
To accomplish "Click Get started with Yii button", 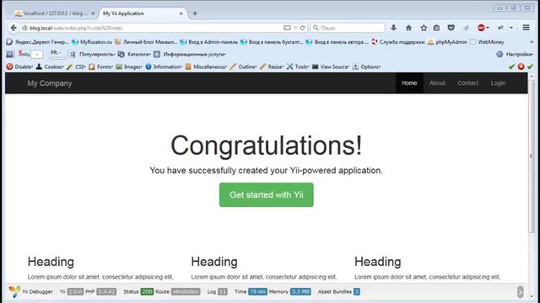I will pos(267,194).
